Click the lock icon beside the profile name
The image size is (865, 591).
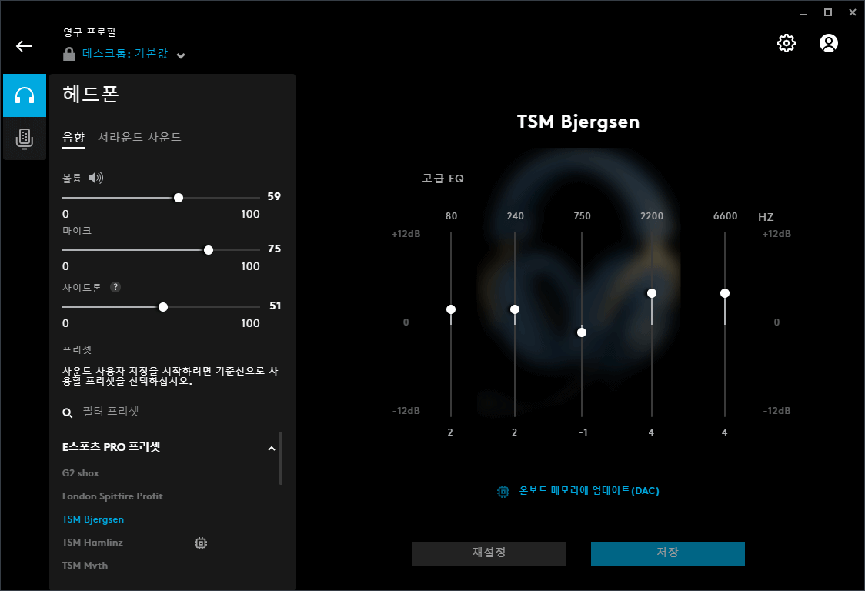(x=69, y=54)
